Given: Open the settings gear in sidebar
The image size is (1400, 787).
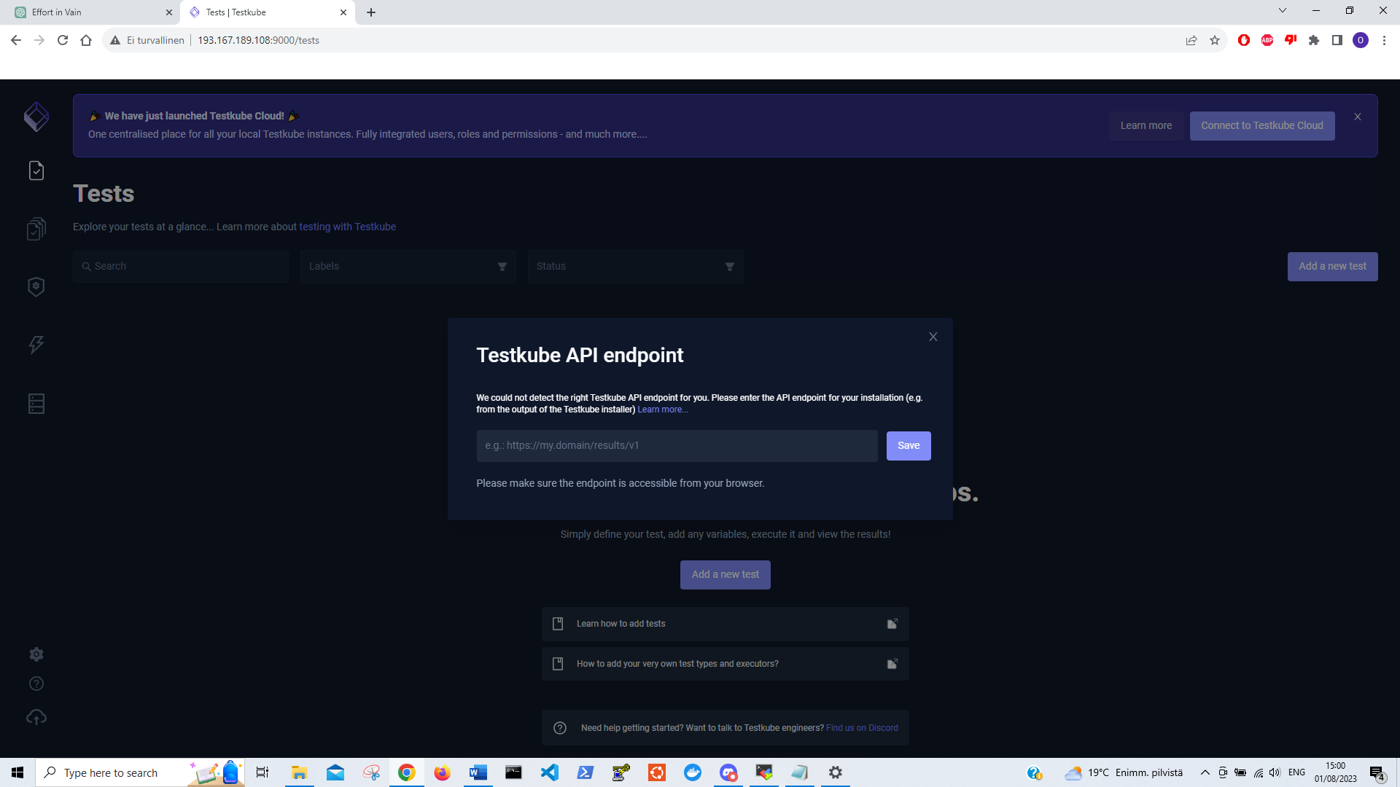Looking at the screenshot, I should [x=36, y=654].
